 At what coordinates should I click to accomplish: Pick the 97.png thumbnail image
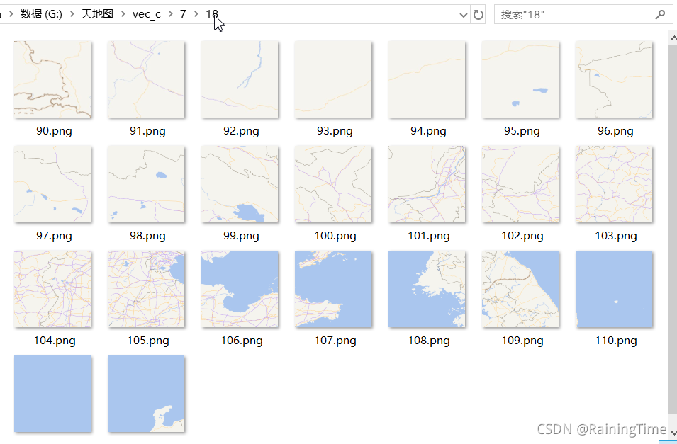52,184
